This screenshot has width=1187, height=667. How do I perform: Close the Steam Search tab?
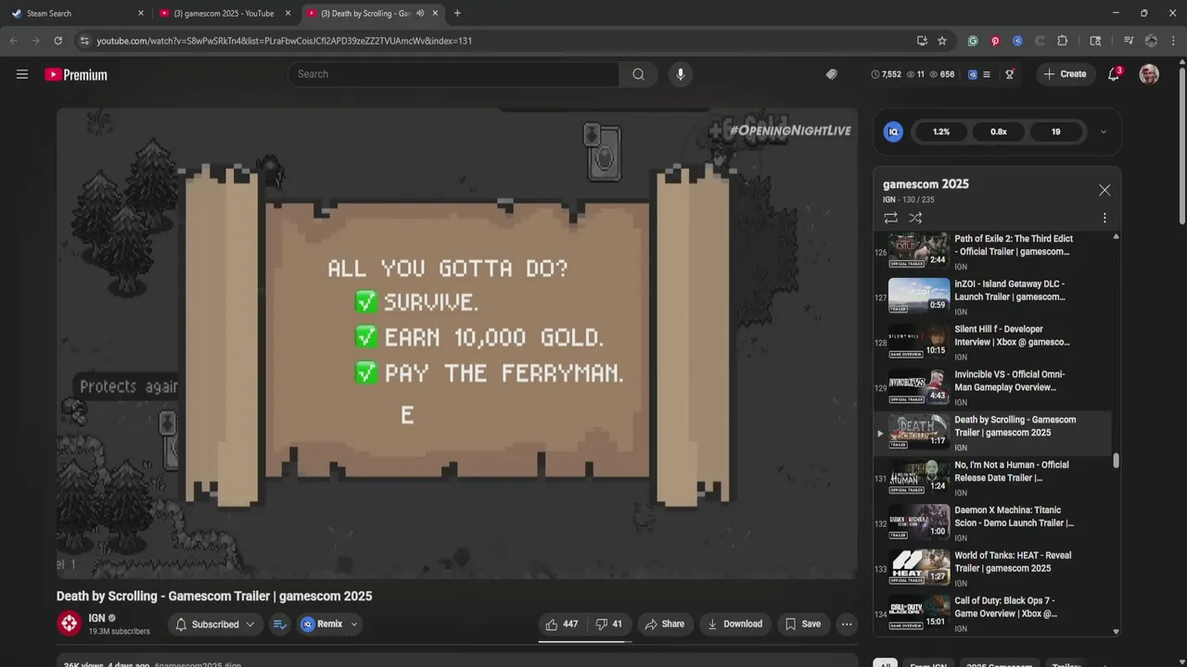141,13
